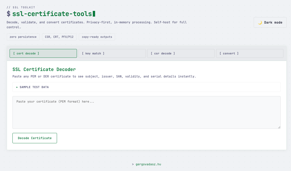This screenshot has width=291, height=171.
Task: Click the text area resize handle
Action: tap(279, 127)
